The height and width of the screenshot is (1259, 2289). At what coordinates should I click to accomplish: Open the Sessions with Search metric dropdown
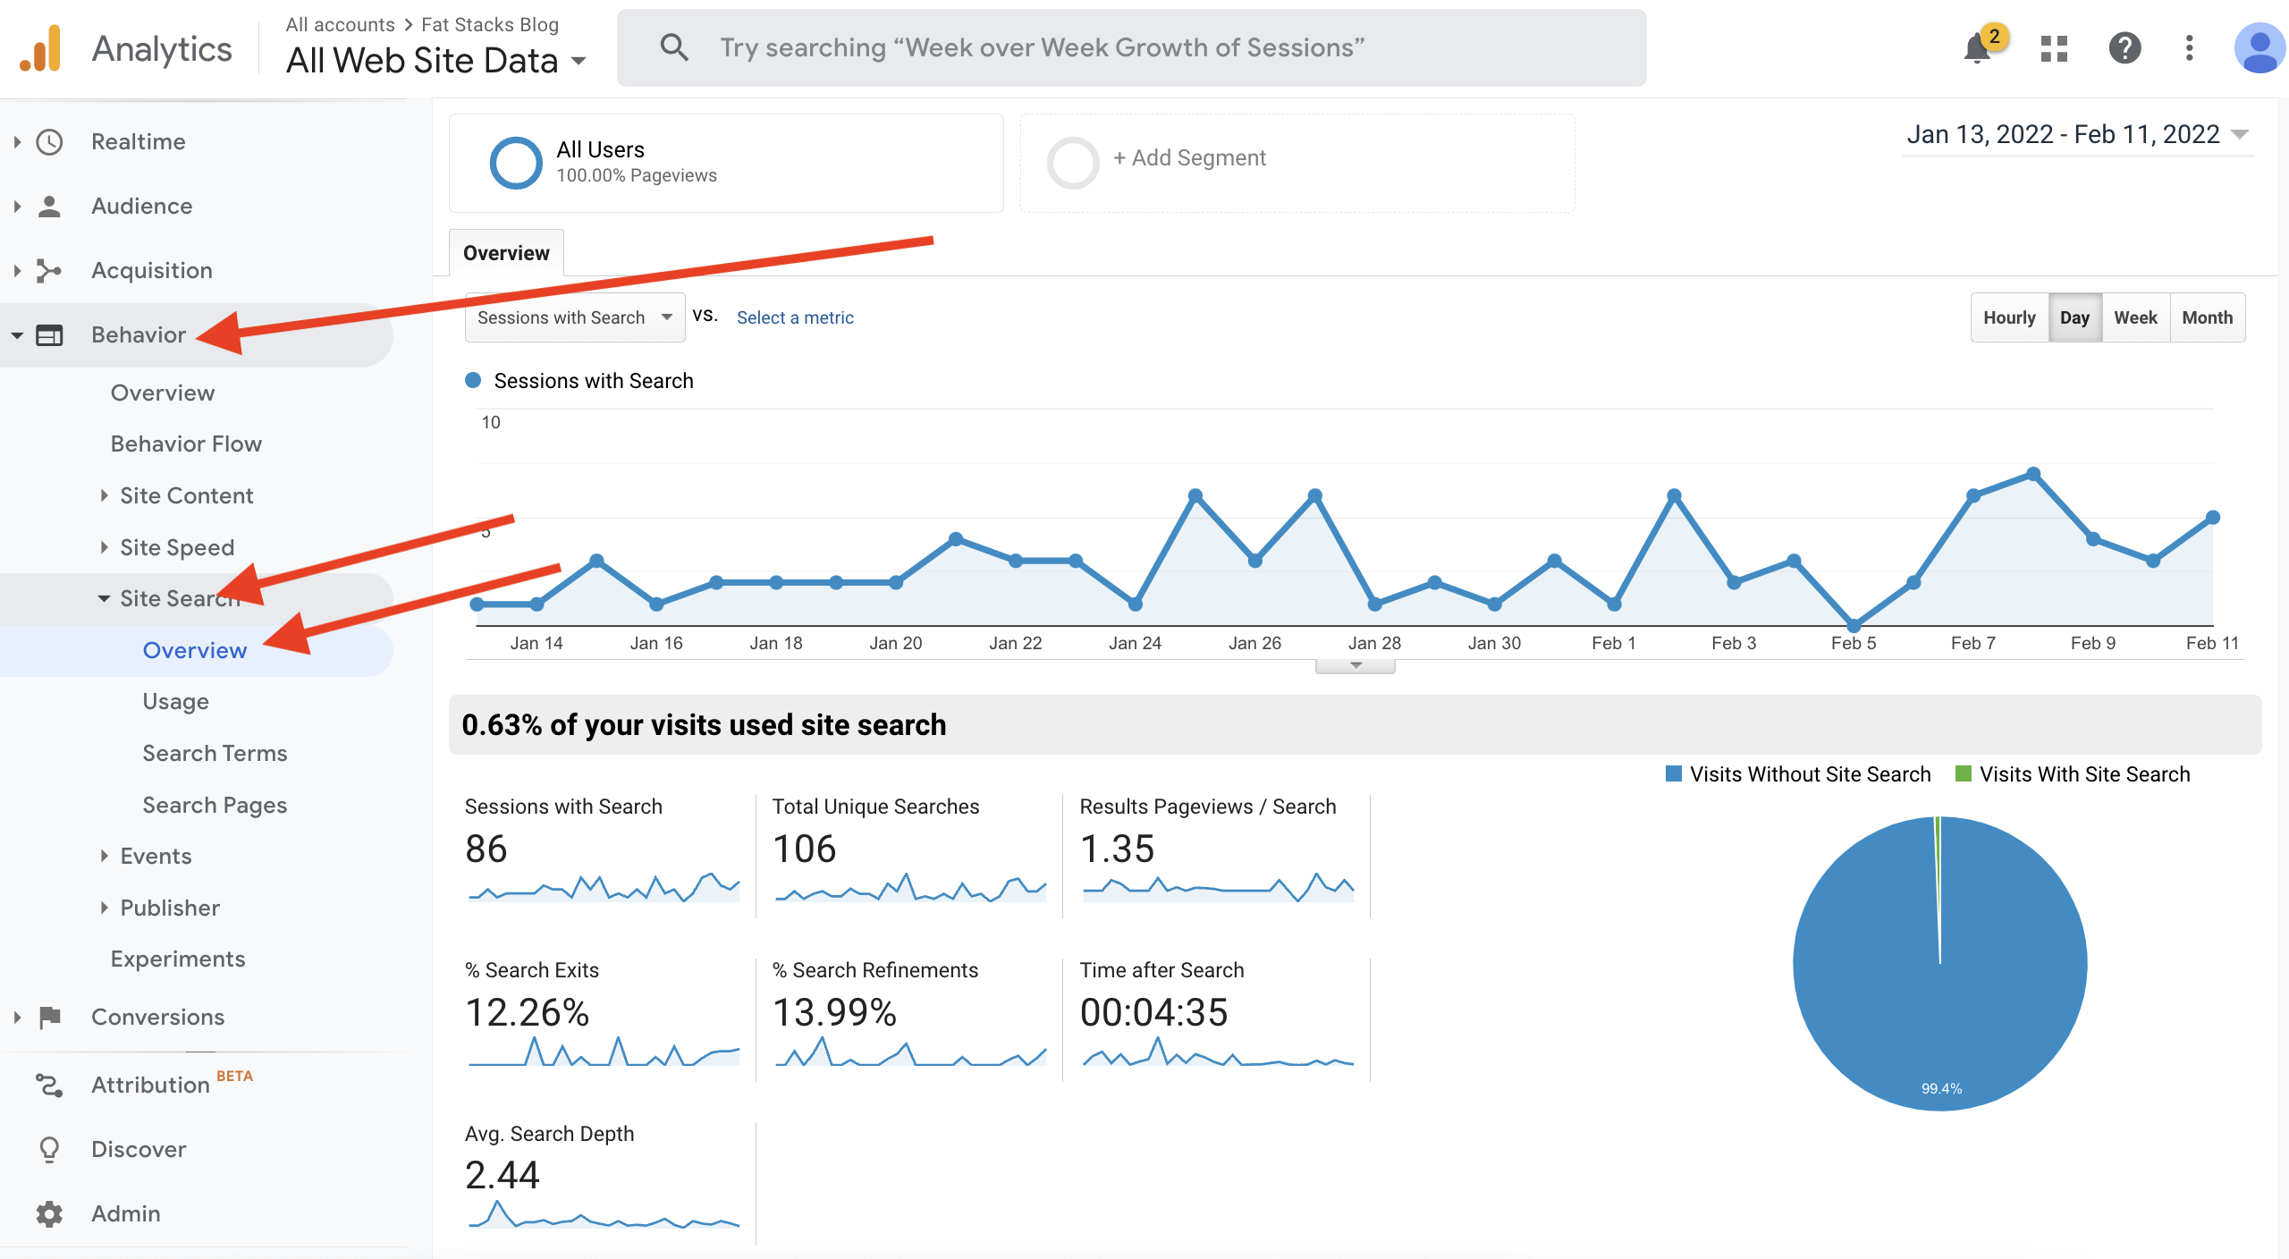click(575, 317)
